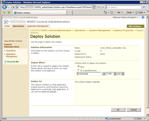The image size is (149, 121).
Task: Click the Central Administration sidebar heading
Action: (12, 45)
